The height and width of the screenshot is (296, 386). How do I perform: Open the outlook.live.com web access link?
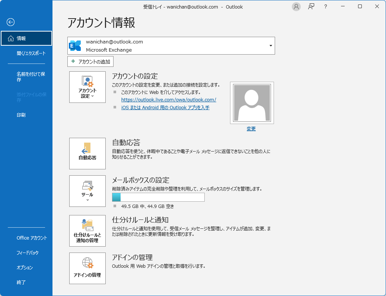click(169, 100)
